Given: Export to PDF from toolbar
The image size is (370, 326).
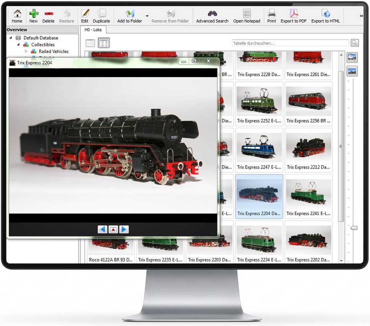Looking at the screenshot, I should pyautogui.click(x=293, y=16).
